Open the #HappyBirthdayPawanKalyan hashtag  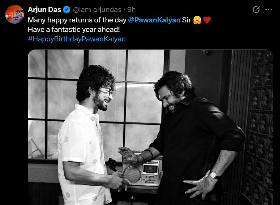coord(77,39)
